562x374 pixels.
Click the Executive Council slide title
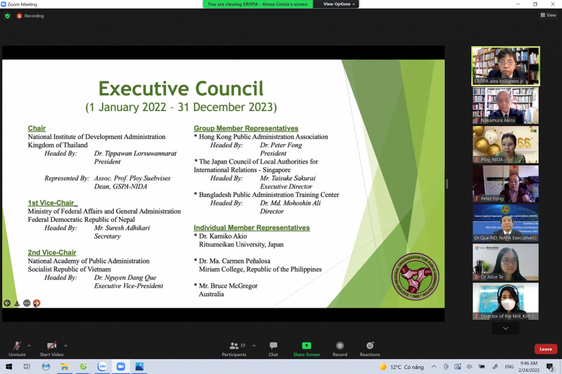click(181, 89)
